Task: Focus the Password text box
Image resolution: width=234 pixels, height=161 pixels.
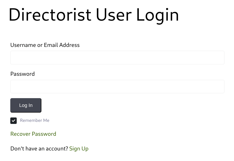Action: [x=117, y=87]
